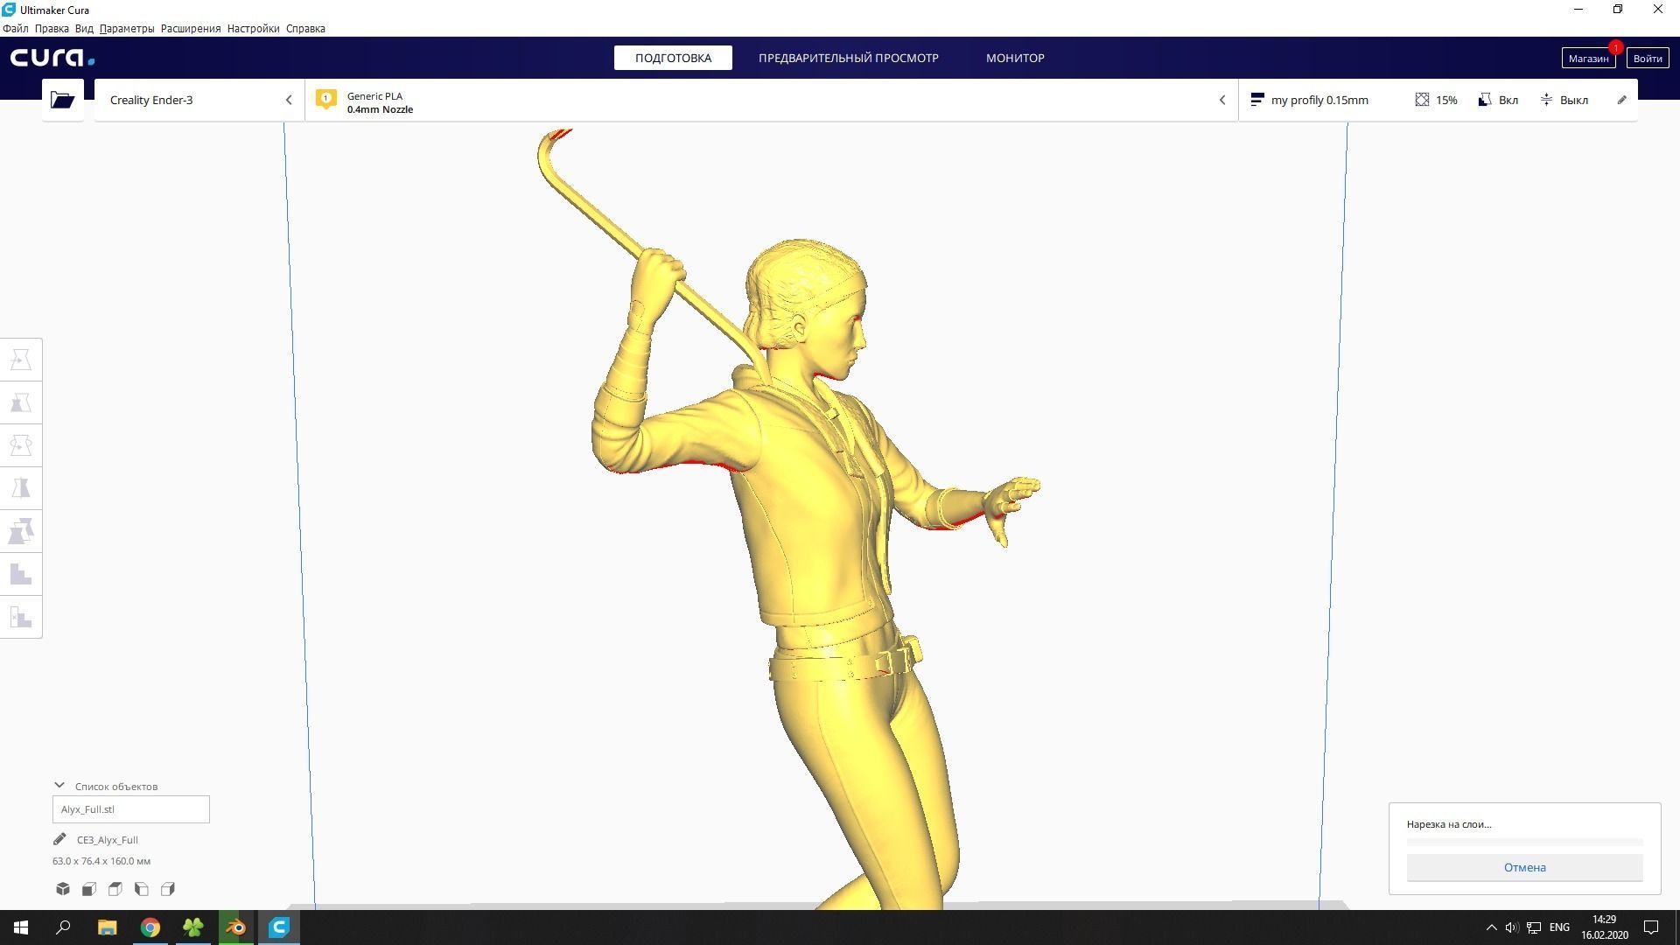Open the Параметры menu
The height and width of the screenshot is (945, 1680).
(127, 28)
